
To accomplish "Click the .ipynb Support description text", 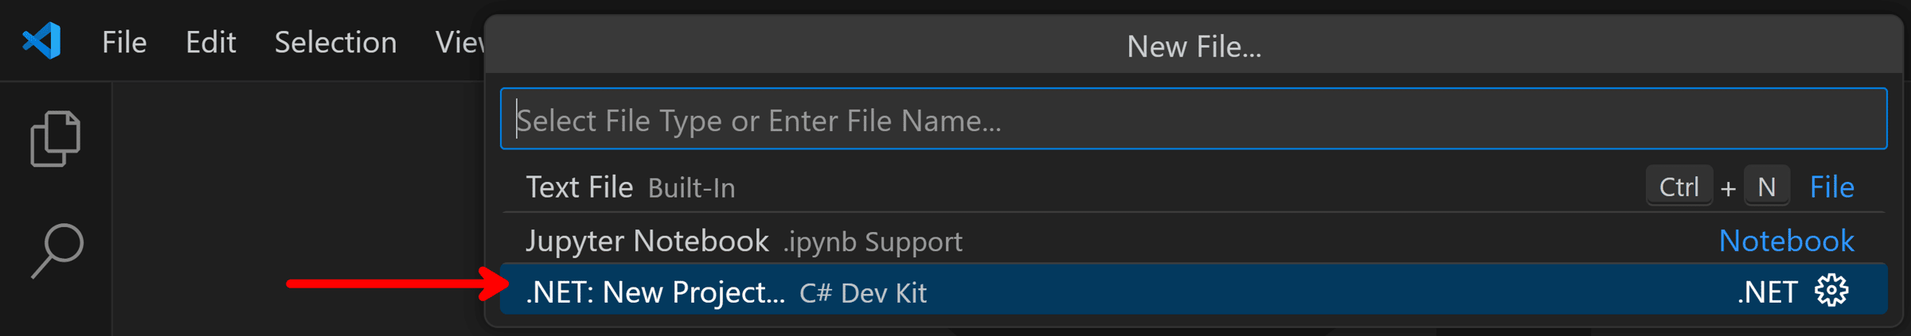I will point(872,241).
